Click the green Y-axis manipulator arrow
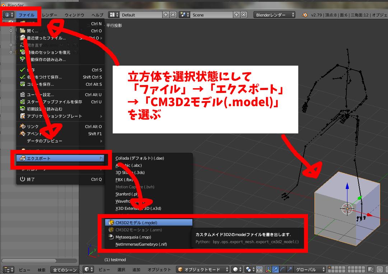 pos(359,198)
